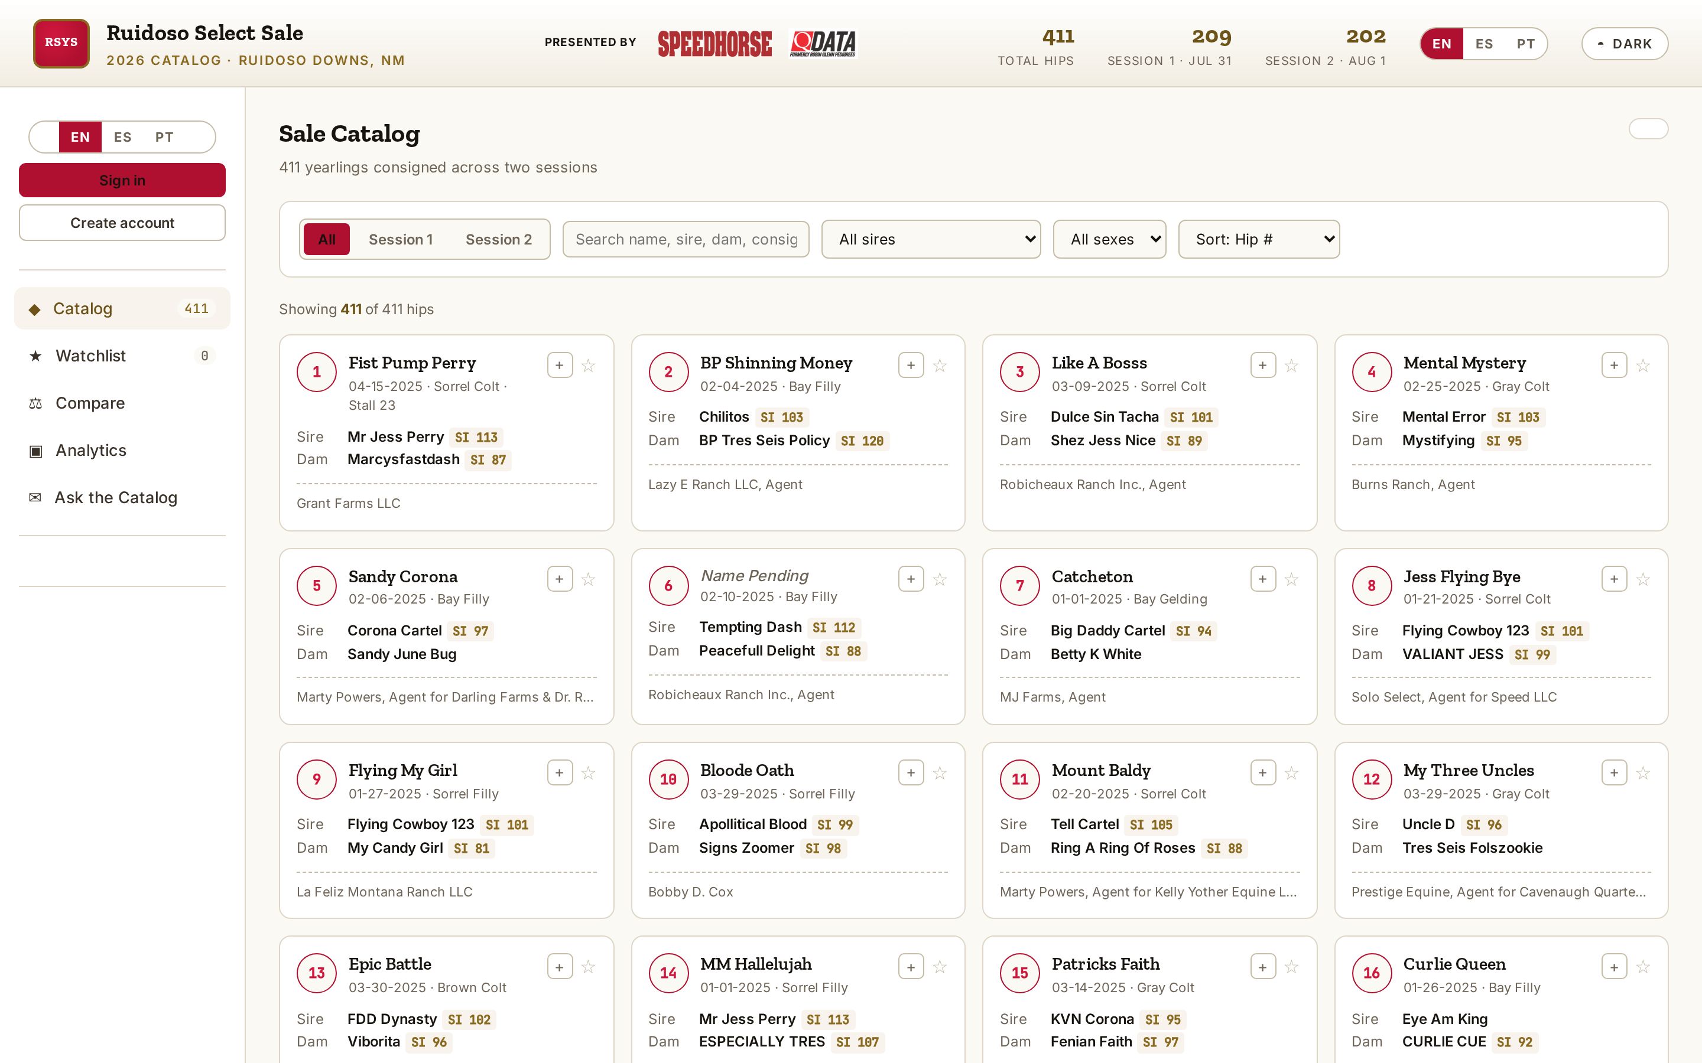Click the Sign in button
Screen dimensions: 1702x1063
point(122,180)
